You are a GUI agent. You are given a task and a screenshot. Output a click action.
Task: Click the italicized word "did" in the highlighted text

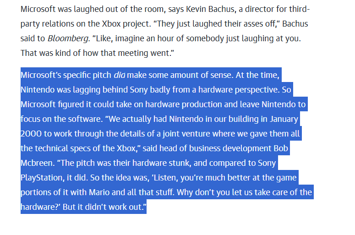click(x=119, y=75)
